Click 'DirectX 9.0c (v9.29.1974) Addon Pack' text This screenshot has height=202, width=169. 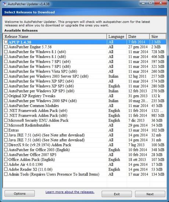(40, 145)
